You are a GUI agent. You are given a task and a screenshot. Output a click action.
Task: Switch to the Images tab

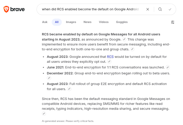point(71,22)
